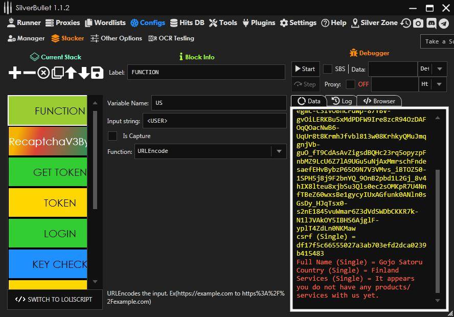The width and height of the screenshot is (454, 317).
Task: Move the selected block up
Action: pyautogui.click(x=71, y=73)
